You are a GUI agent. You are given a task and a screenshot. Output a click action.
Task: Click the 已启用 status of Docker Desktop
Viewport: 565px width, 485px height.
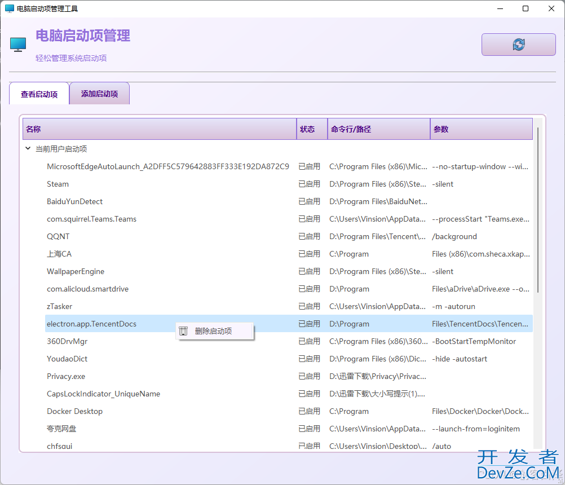coord(309,411)
